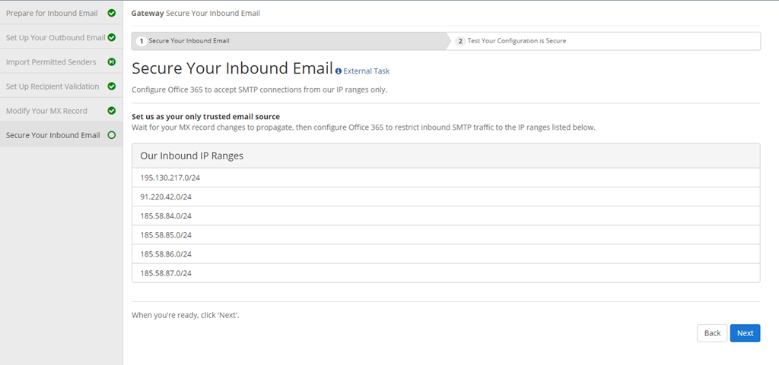Select the 185.58.87.0/24 IP range row
Screen dimensions: 779x365
pyautogui.click(x=446, y=273)
